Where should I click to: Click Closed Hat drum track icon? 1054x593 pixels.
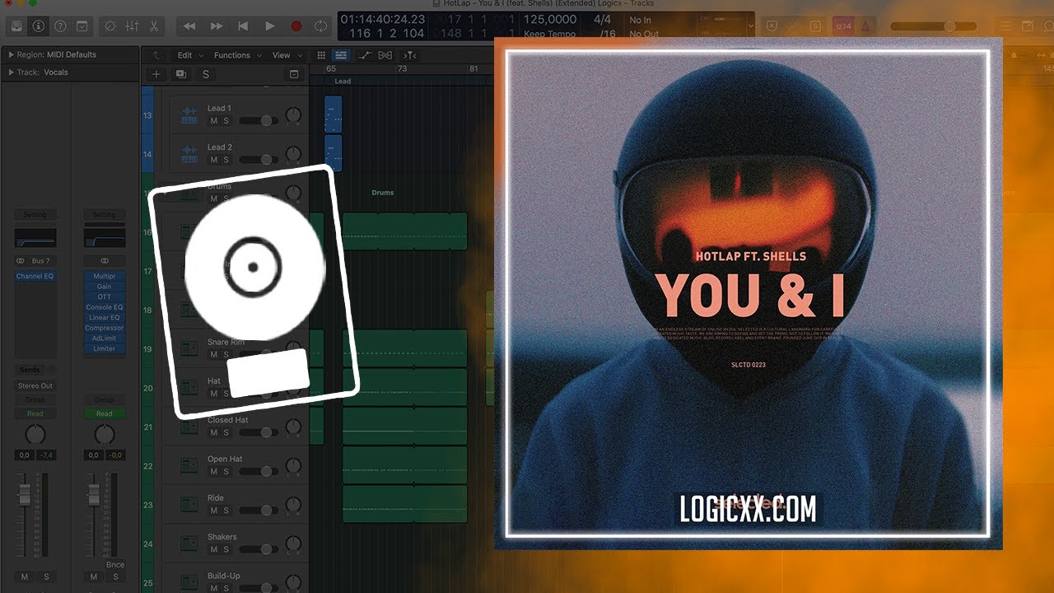tap(189, 427)
